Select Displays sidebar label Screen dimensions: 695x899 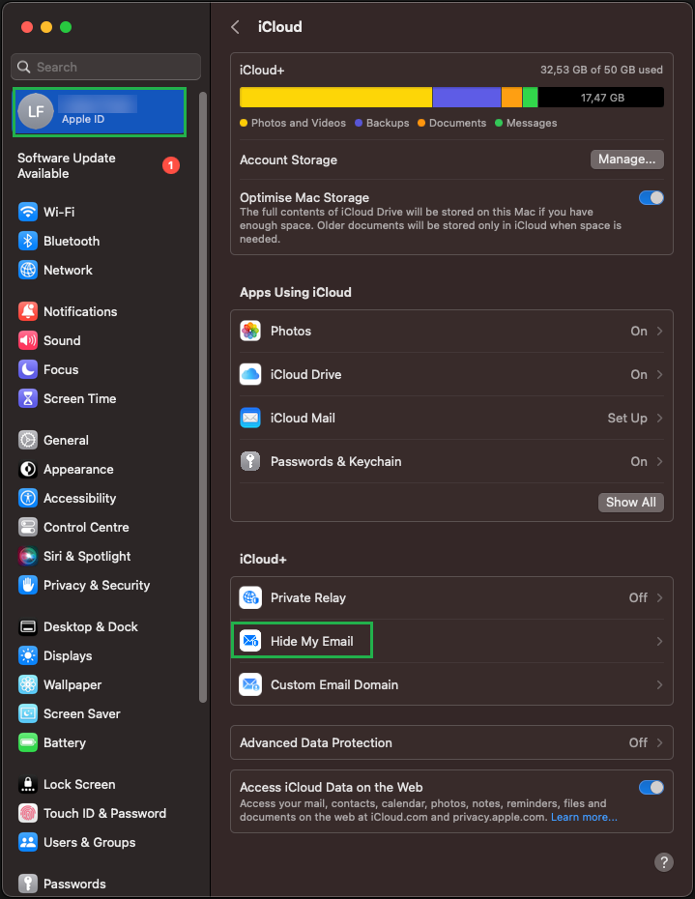click(68, 655)
